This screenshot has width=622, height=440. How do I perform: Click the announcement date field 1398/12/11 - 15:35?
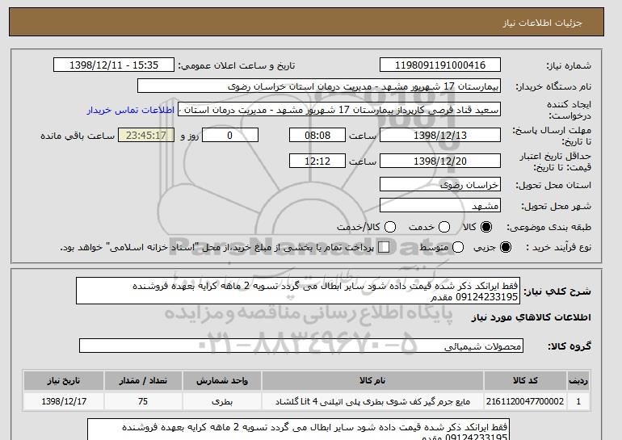coord(114,65)
